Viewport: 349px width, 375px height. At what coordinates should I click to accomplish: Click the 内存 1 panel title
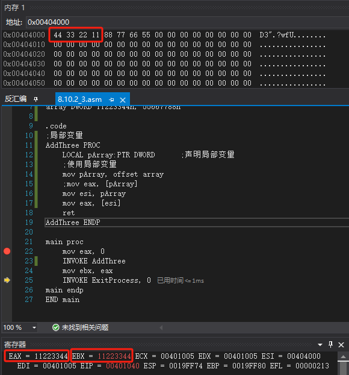point(14,8)
